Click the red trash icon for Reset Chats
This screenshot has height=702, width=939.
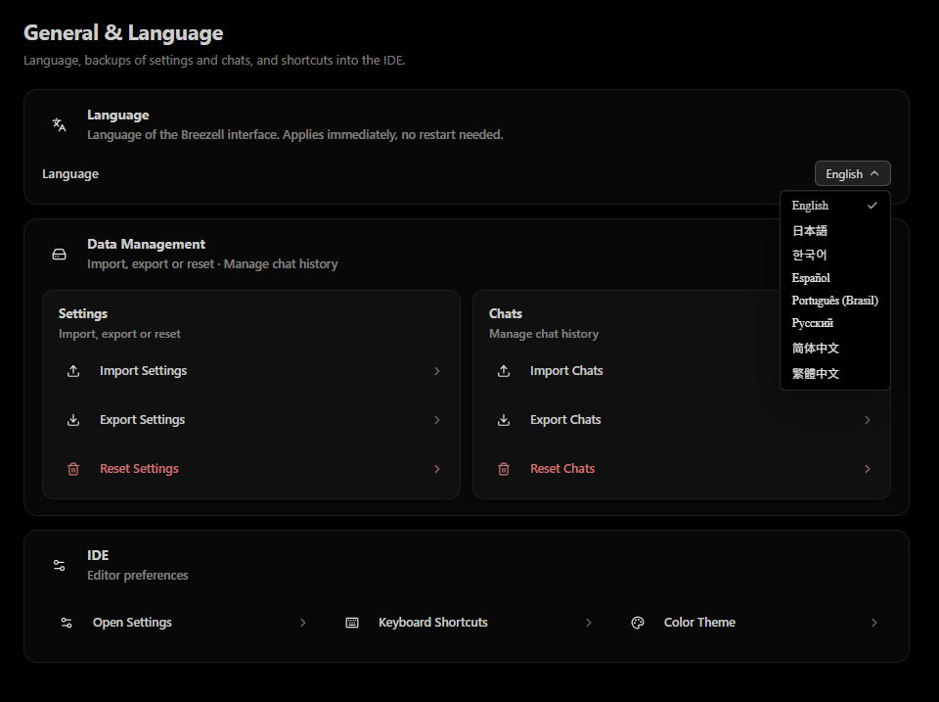tap(504, 469)
